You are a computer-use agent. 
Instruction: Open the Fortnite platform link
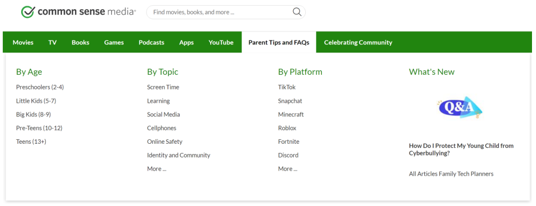289,142
